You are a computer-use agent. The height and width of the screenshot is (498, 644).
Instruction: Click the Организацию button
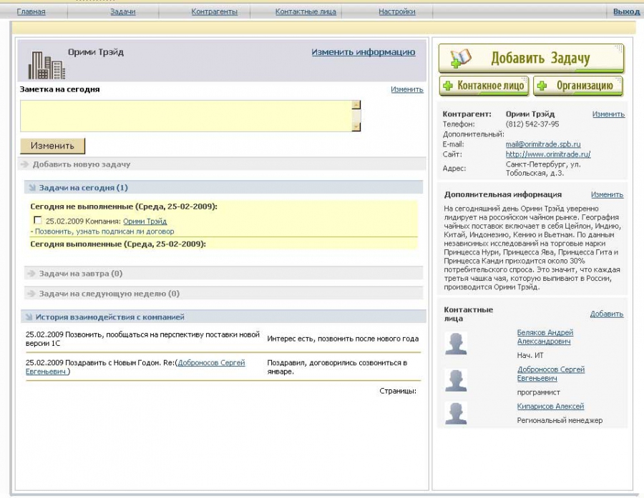point(578,86)
